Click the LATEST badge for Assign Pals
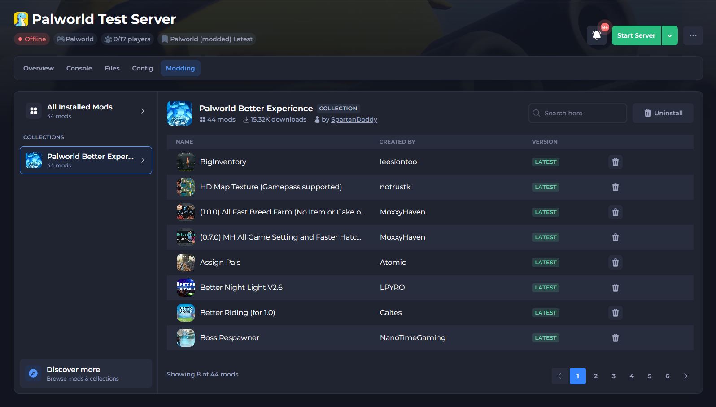The height and width of the screenshot is (407, 716). [x=546, y=263]
